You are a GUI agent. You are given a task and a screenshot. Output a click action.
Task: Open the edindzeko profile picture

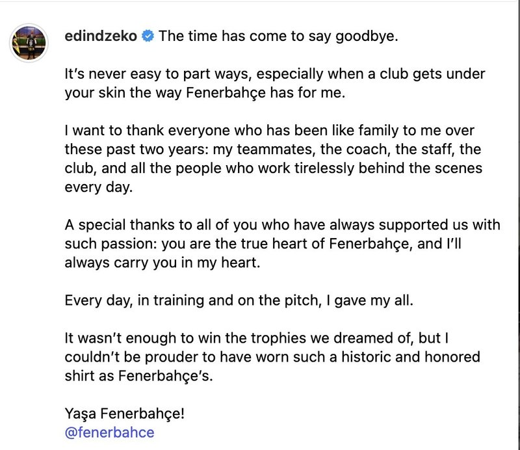(x=28, y=43)
